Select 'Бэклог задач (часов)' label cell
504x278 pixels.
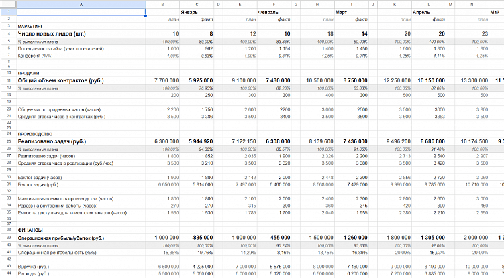point(81,178)
